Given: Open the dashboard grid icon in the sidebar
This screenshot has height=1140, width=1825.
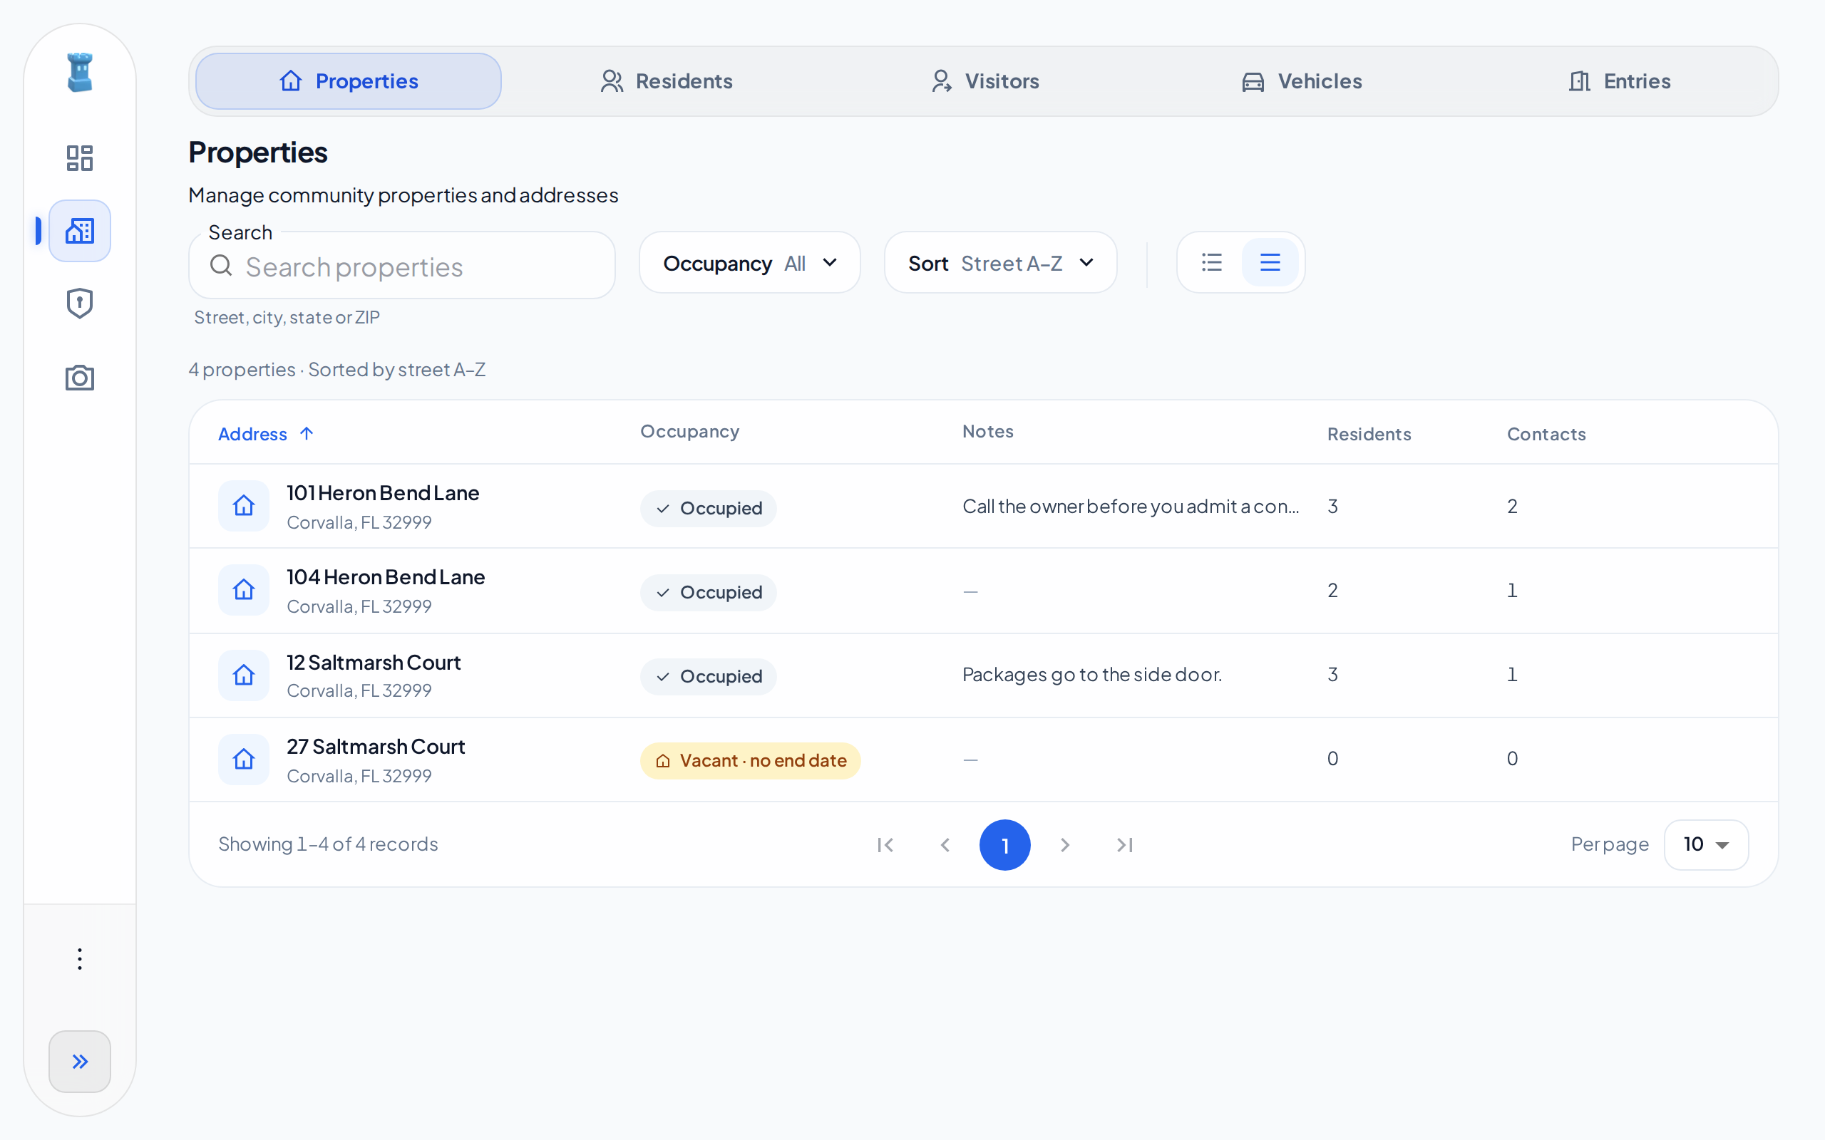Looking at the screenshot, I should point(80,158).
